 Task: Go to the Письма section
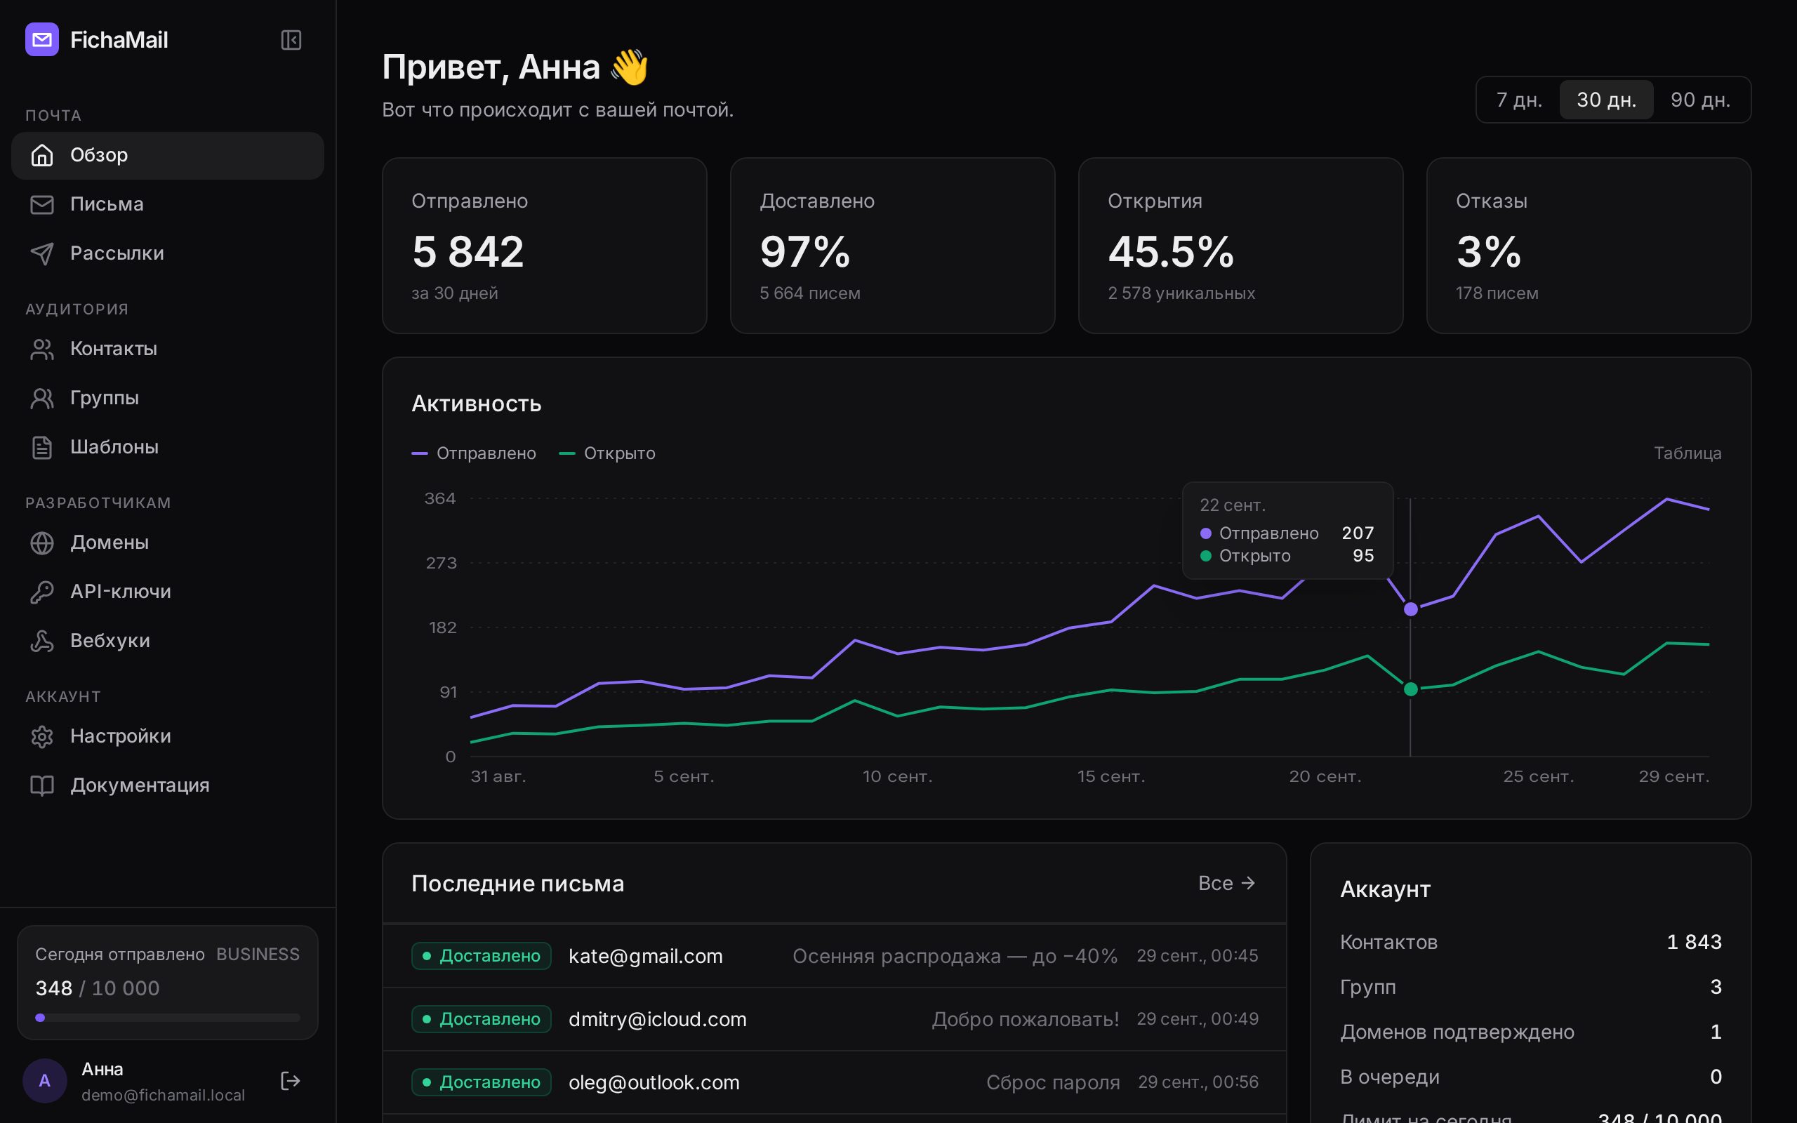[168, 204]
